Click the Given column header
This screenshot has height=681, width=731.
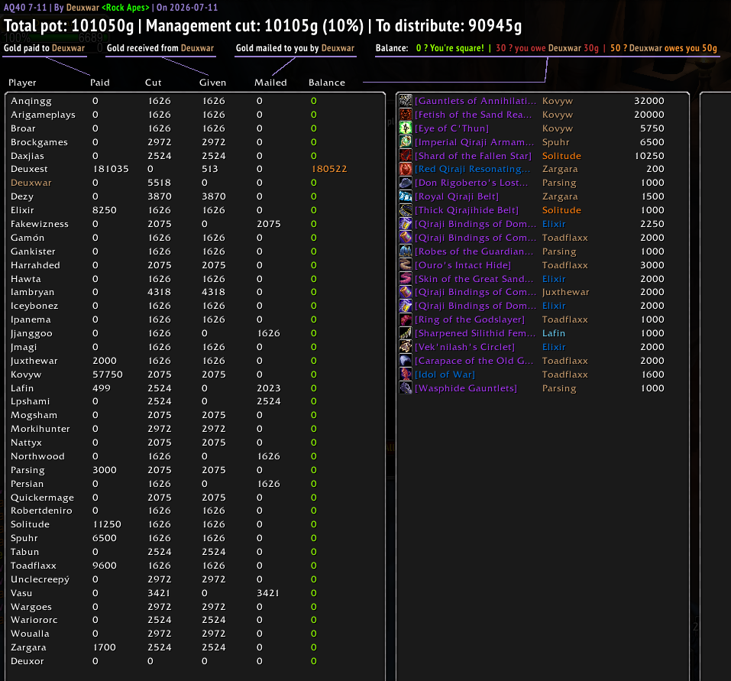[212, 83]
